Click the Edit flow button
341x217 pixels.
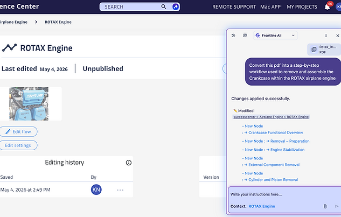point(18,131)
